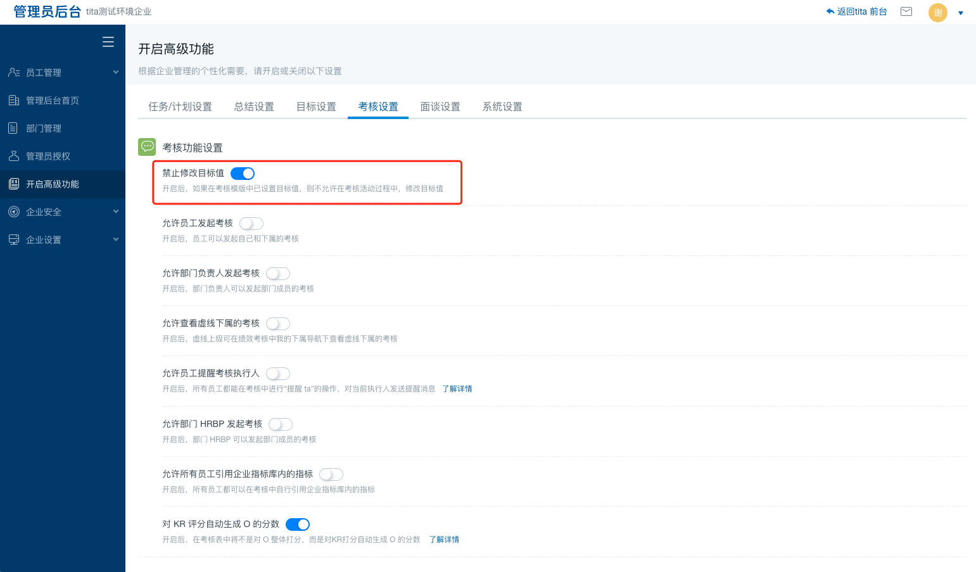Open 管理员授权 in sidebar
The height and width of the screenshot is (572, 976).
(63, 156)
